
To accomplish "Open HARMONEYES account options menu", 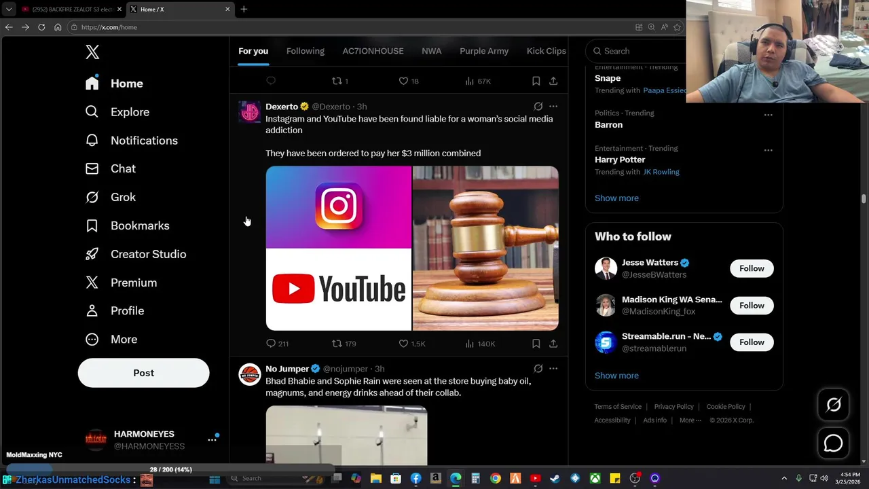I will point(212,440).
